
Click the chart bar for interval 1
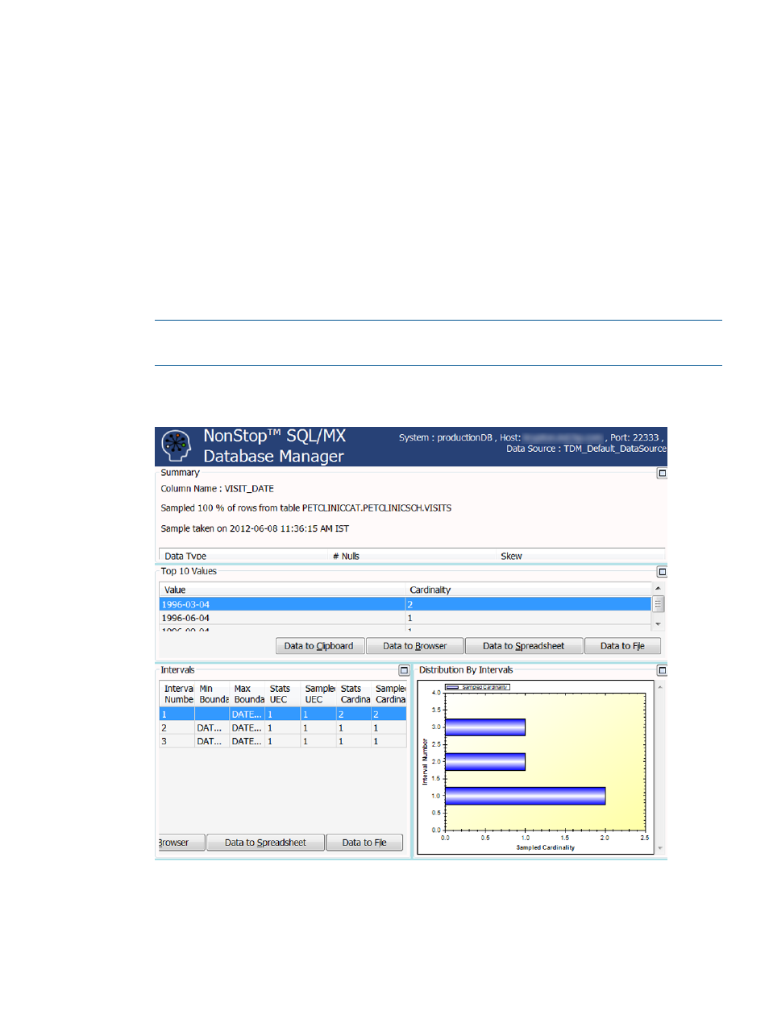[x=525, y=796]
